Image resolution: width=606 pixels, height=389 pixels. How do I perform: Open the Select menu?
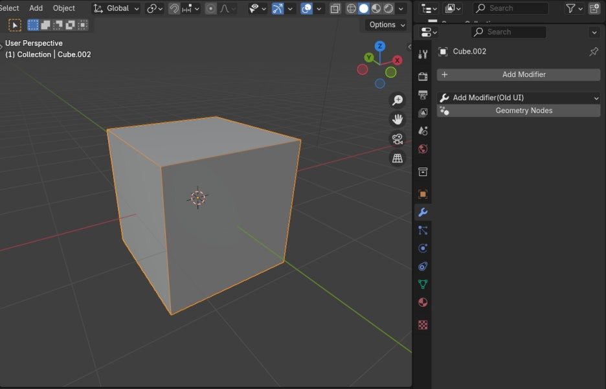pyautogui.click(x=9, y=8)
